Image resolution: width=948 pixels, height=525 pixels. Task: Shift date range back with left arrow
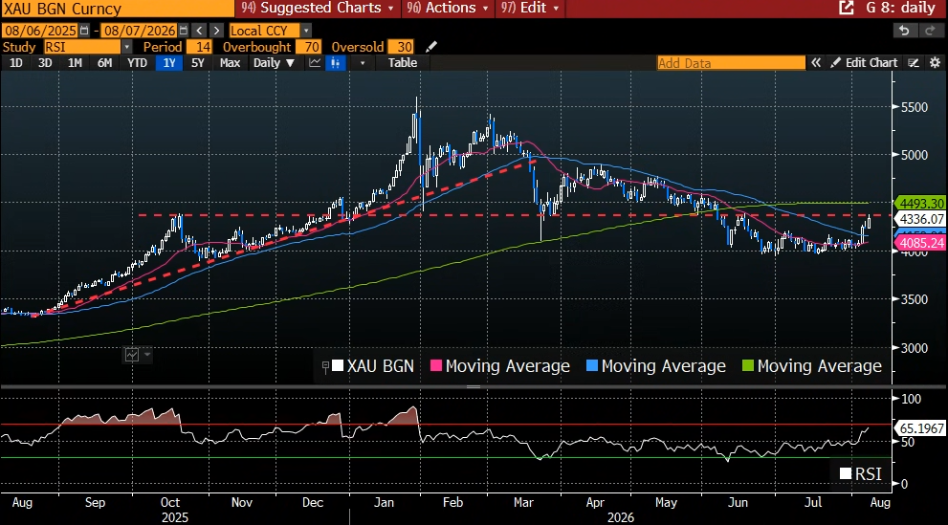point(200,31)
